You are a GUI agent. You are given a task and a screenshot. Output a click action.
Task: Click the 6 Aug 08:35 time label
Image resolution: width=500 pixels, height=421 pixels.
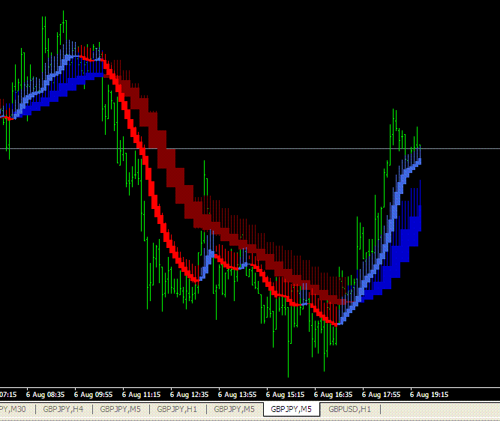click(45, 395)
